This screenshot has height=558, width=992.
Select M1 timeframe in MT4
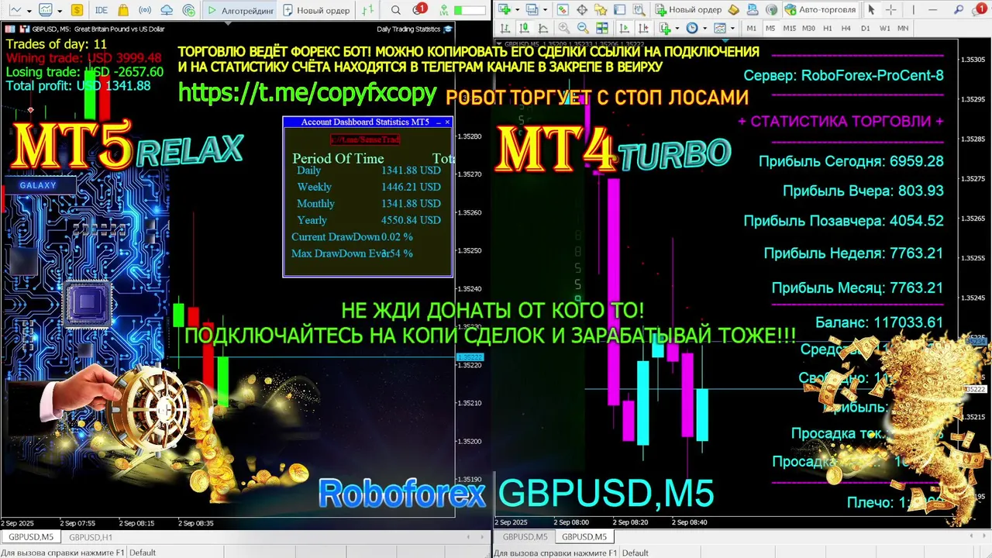(752, 28)
